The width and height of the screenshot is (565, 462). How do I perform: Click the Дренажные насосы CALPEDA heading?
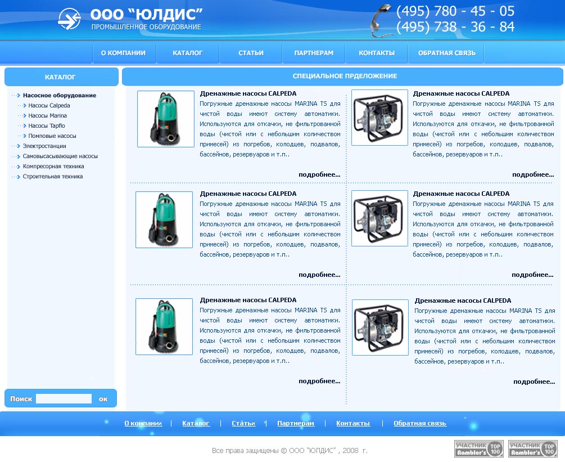[x=248, y=93]
